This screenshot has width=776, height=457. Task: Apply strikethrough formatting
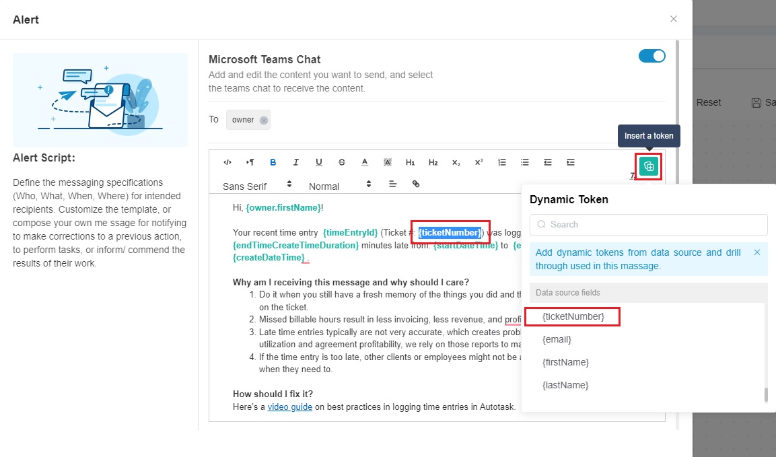click(341, 162)
